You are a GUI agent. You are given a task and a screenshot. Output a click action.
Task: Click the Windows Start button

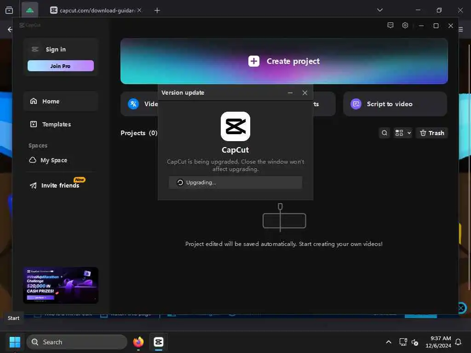(x=15, y=342)
